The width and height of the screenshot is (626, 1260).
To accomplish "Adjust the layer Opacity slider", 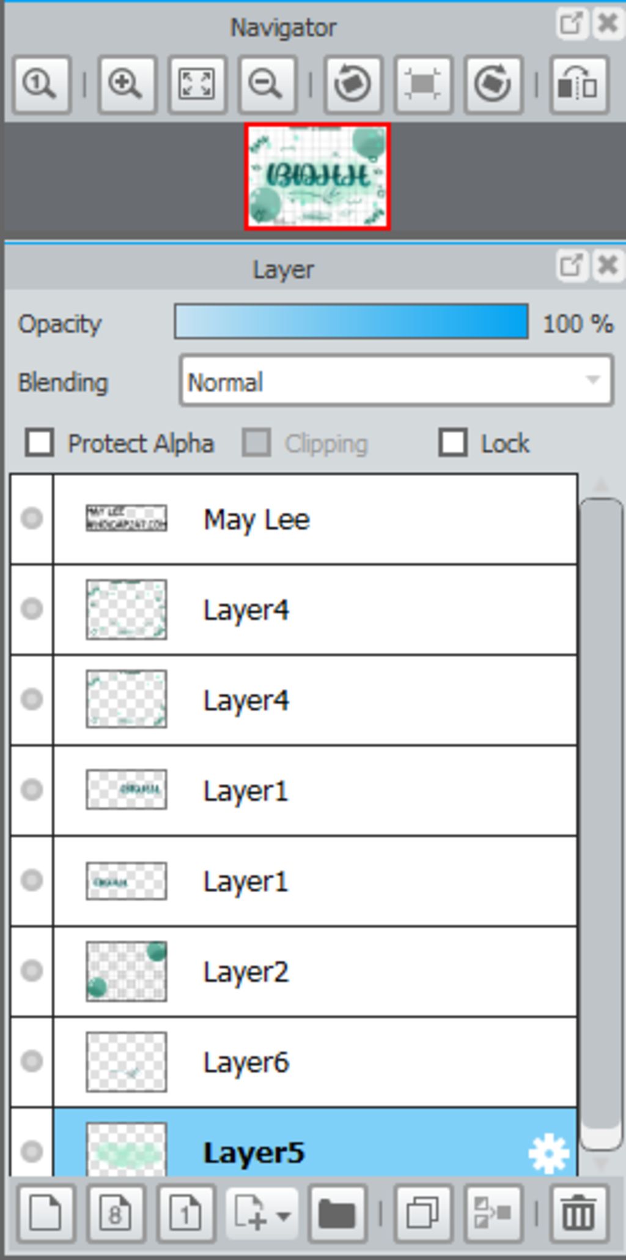I will pyautogui.click(x=351, y=321).
